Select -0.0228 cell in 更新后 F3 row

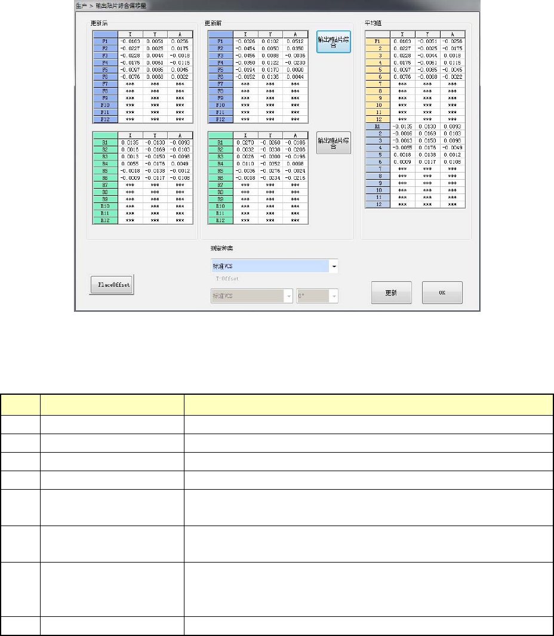tap(130, 56)
